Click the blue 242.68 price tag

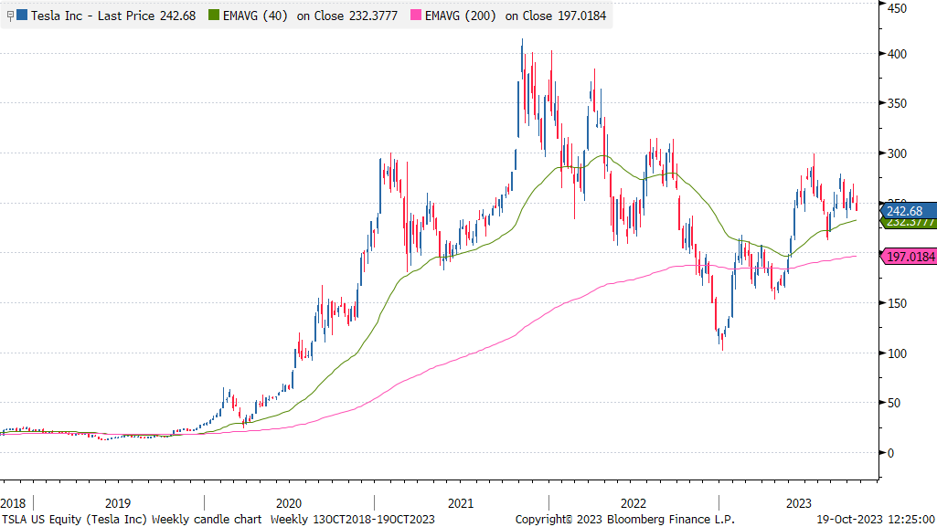click(x=909, y=211)
